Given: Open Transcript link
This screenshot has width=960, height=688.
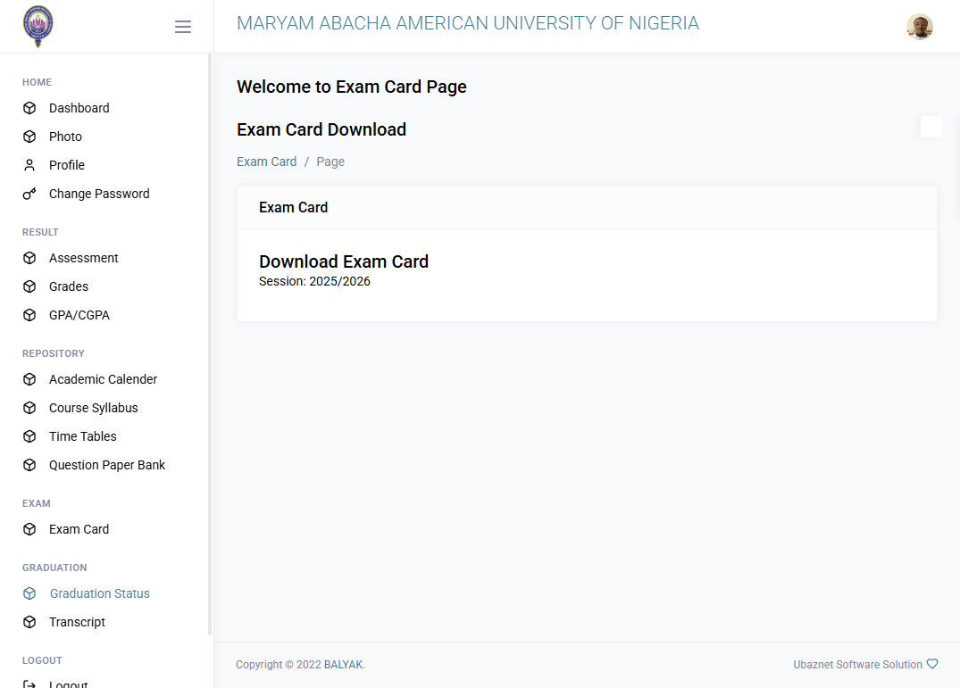Looking at the screenshot, I should coord(77,622).
